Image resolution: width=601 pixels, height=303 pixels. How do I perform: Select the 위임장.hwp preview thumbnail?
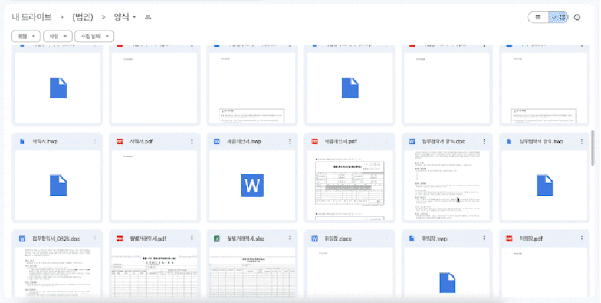coord(447,272)
